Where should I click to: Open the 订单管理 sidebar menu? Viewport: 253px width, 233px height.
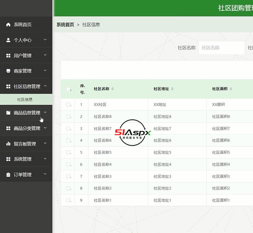pos(26,175)
